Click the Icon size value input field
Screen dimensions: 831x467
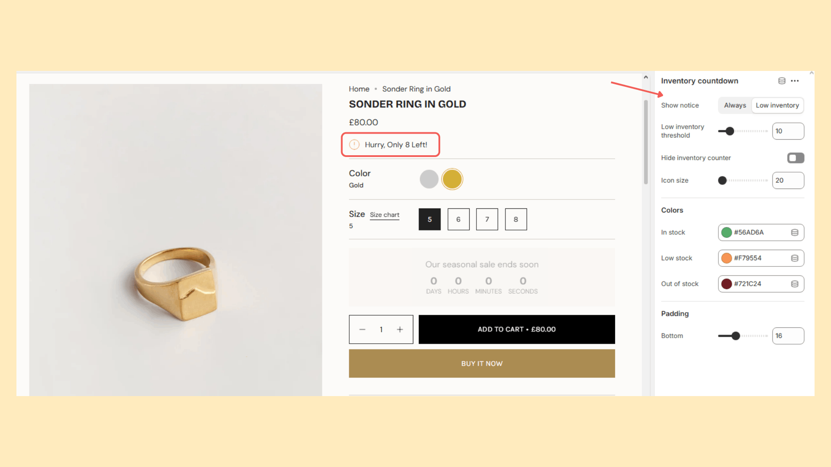[788, 180]
